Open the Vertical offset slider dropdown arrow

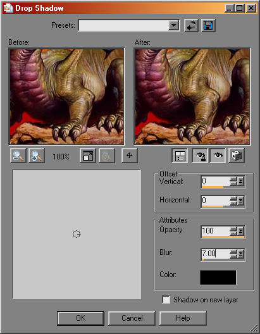coord(240,182)
